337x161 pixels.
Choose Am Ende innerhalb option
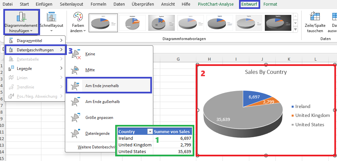[x=109, y=85]
